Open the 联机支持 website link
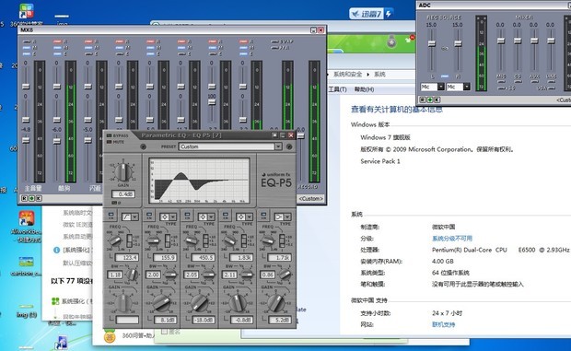Image resolution: width=571 pixels, height=351 pixels. 443,324
